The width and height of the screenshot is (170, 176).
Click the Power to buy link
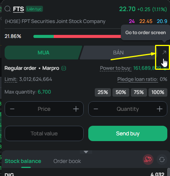click(116, 68)
